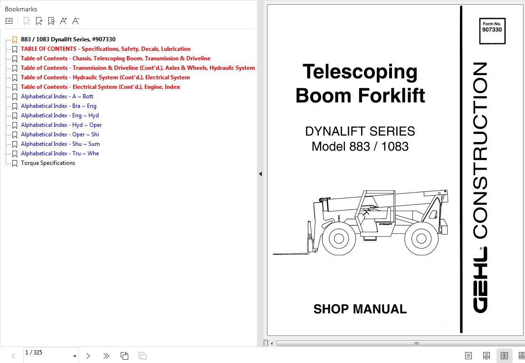The width and height of the screenshot is (525, 363).
Task: Click bookmark icon beside Torque Specifications
Action: pos(15,163)
